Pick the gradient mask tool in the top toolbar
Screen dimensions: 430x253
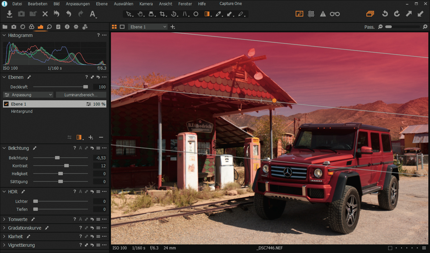click(207, 14)
